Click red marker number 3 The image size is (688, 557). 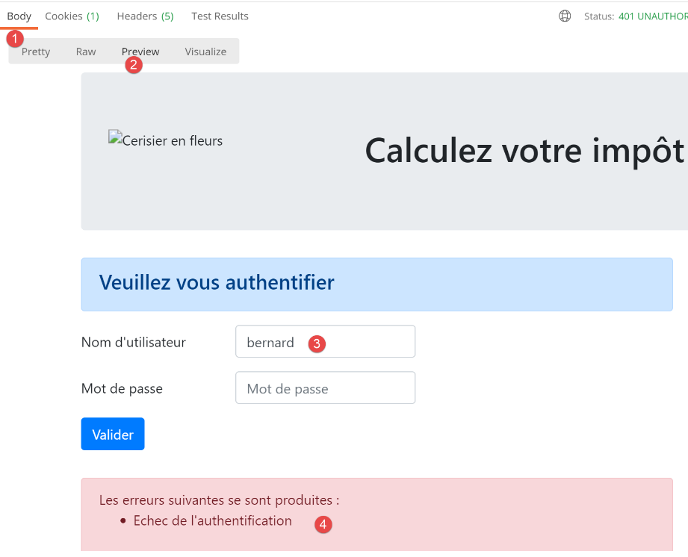(x=317, y=343)
